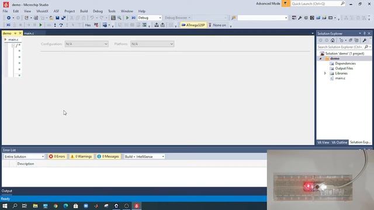374x210 pixels.
Task: Open the ASF menu
Action: click(x=56, y=11)
